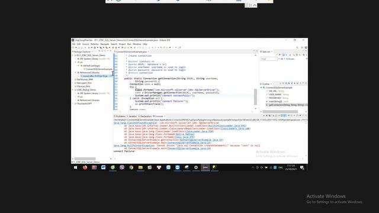Click java.lang.NullPointerException link in console
Screen dimensions: 379x213
tap(134, 146)
